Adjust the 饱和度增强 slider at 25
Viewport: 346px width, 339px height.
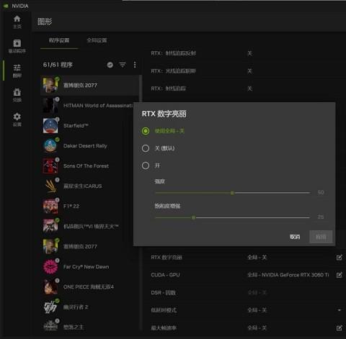(x=193, y=217)
